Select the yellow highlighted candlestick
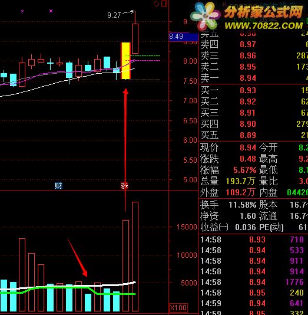 [x=125, y=61]
